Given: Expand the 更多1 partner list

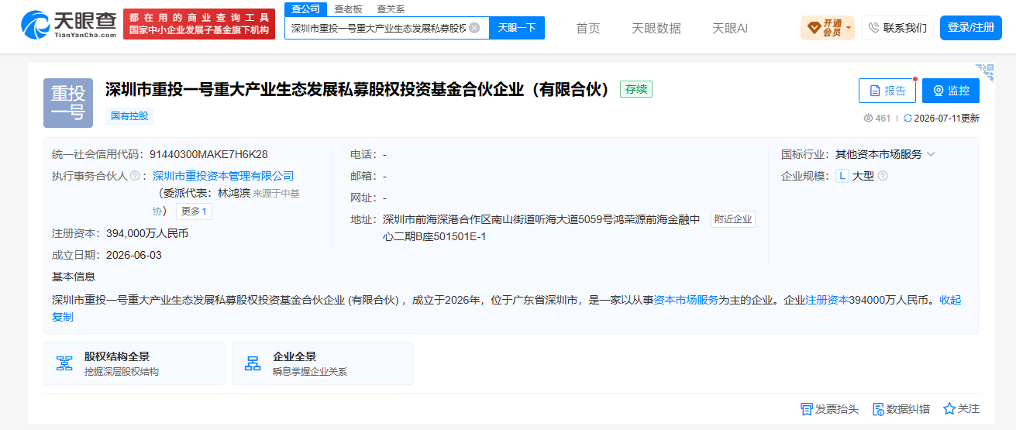Looking at the screenshot, I should 194,212.
